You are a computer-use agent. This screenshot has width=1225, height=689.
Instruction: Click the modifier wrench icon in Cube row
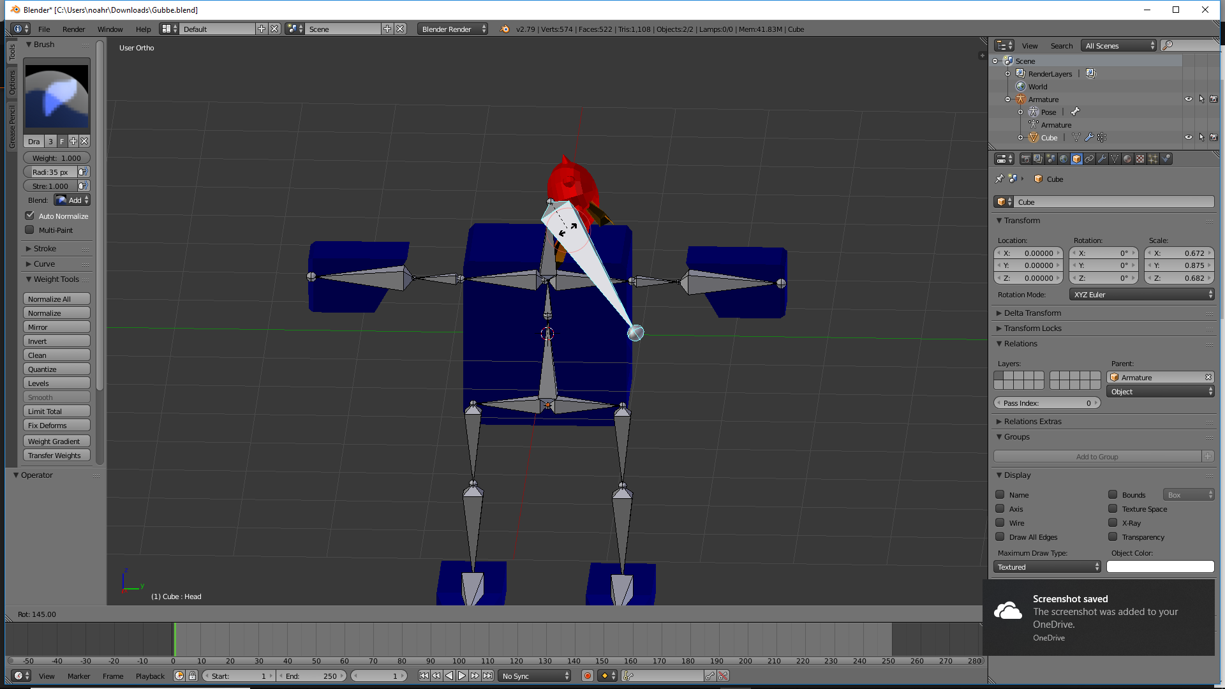pyautogui.click(x=1089, y=137)
